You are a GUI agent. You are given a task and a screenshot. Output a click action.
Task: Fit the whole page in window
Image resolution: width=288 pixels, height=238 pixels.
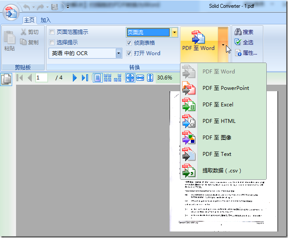click(130, 78)
